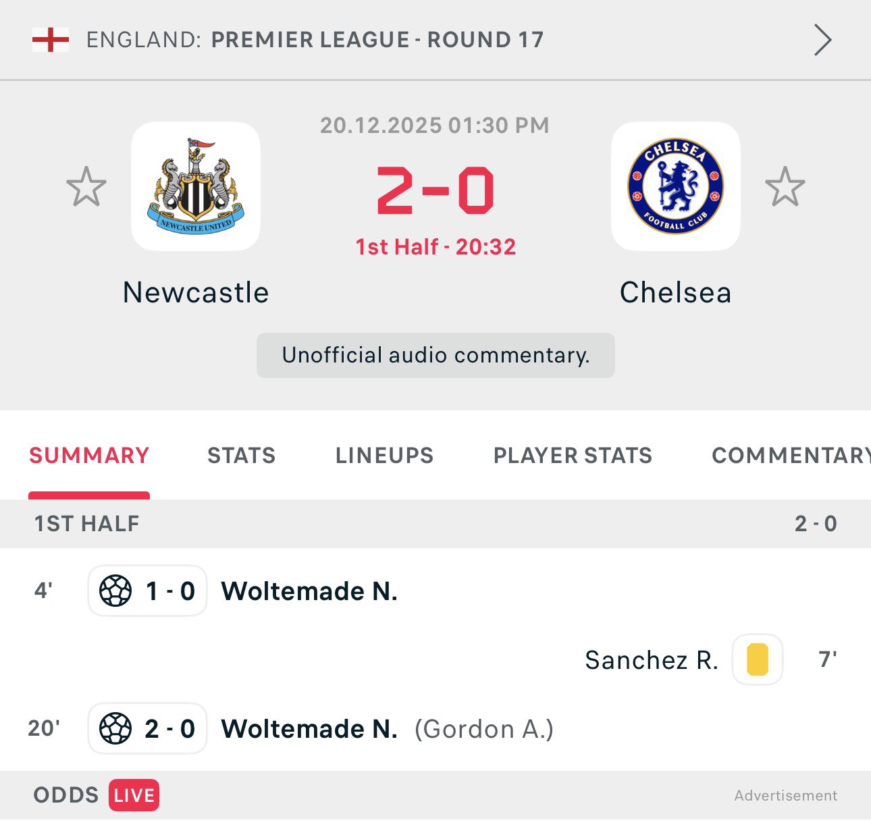The width and height of the screenshot is (871, 837).
Task: Favorite Newcastle with the star
Action: (x=86, y=187)
